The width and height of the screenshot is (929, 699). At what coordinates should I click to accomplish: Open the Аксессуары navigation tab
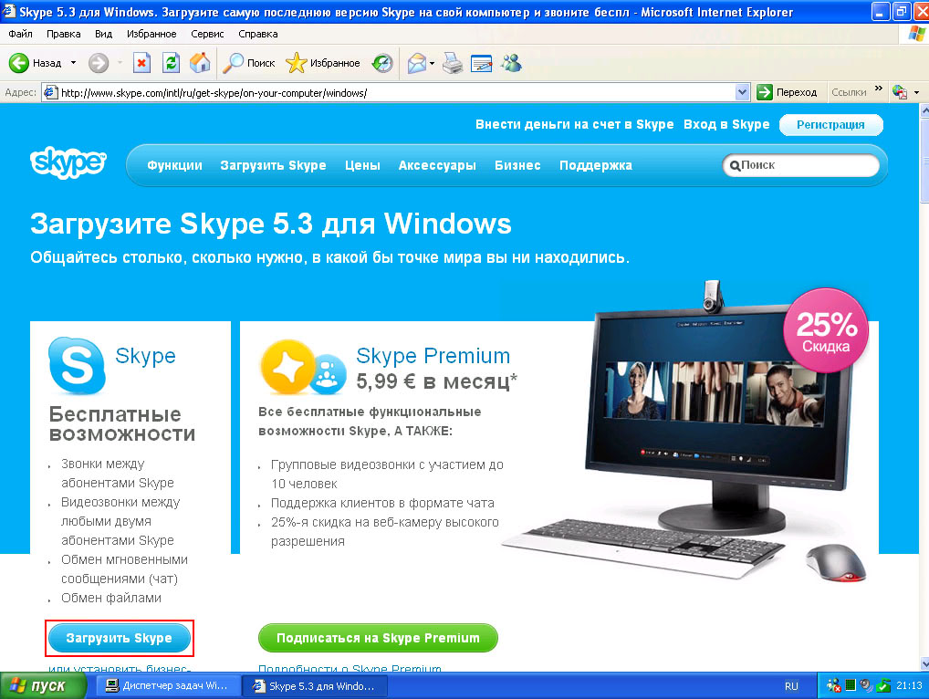tap(437, 165)
